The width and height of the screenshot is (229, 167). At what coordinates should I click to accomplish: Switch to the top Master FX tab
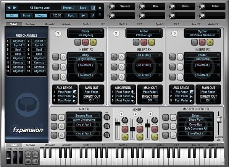[213, 24]
